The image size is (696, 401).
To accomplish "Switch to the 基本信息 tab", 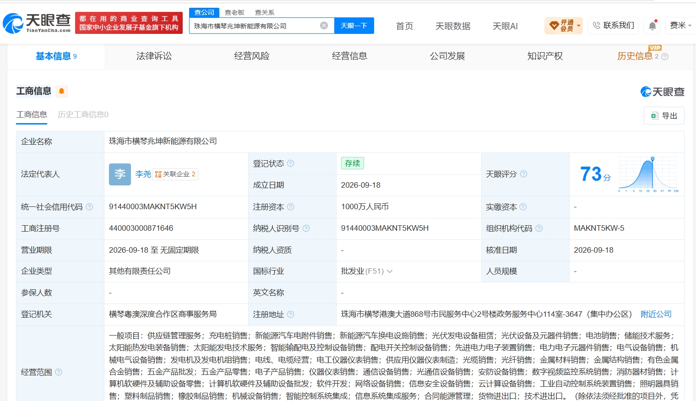I will tap(56, 56).
